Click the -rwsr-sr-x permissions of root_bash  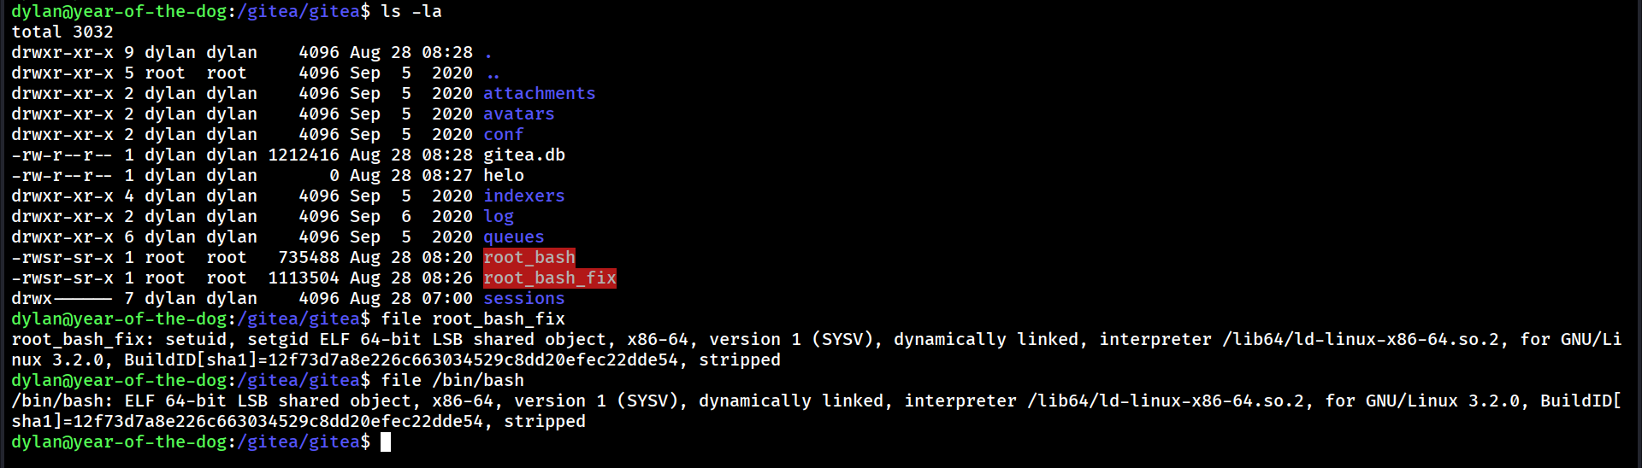[62, 257]
